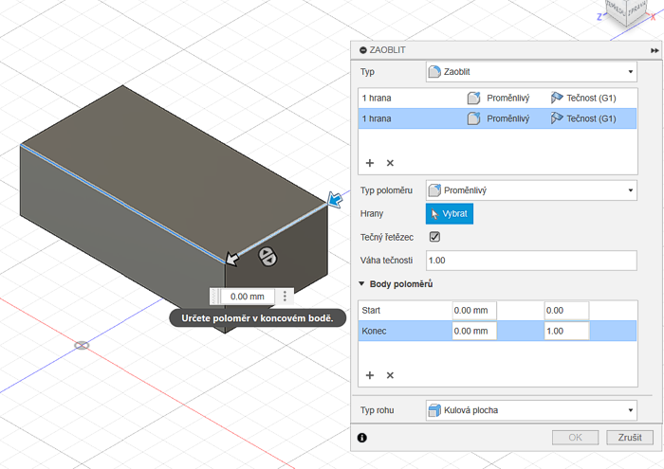Open the Typ rohu dropdown
The width and height of the screenshot is (664, 469).
[x=531, y=410]
